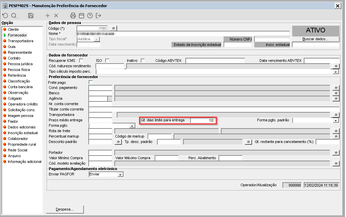Add new record with plus icon
The width and height of the screenshot is (346, 217).
(47, 16)
